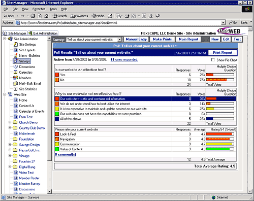This screenshot has width=254, height=201.
Task: Open the Calendars icon in tree
Action: (x=16, y=72)
